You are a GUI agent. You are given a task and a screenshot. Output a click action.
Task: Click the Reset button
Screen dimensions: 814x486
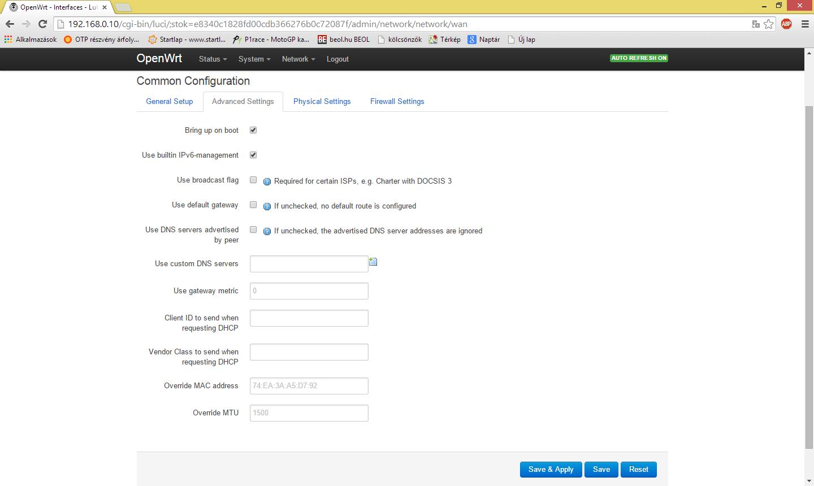pyautogui.click(x=639, y=470)
